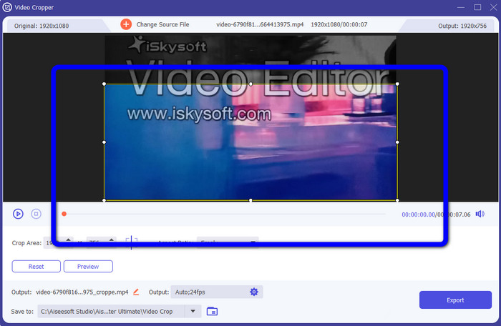Click the Original: 1920x1080 label
501x326 pixels.
click(42, 26)
